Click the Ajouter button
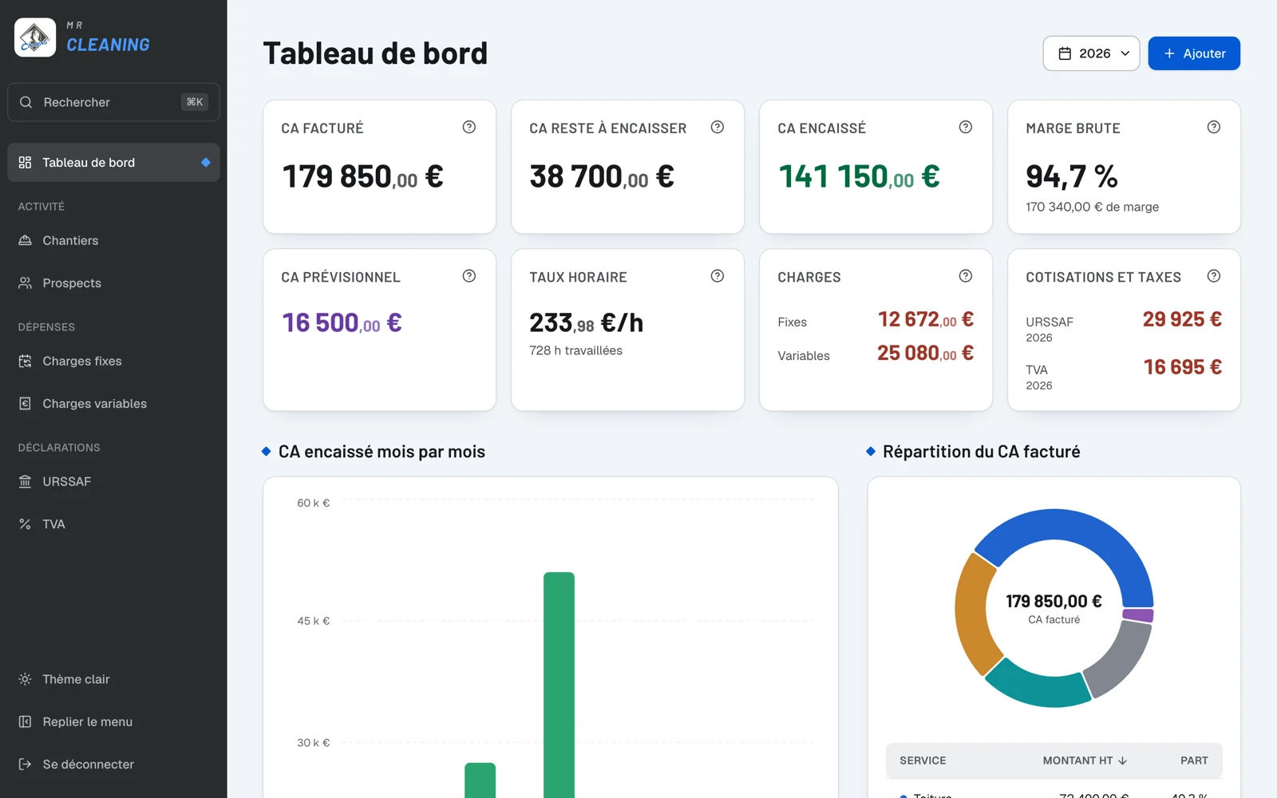 [x=1194, y=53]
